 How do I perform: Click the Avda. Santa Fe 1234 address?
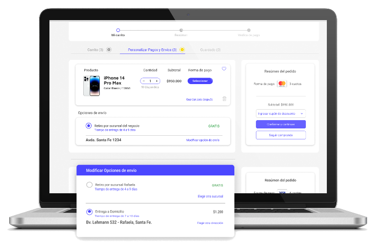(x=103, y=140)
